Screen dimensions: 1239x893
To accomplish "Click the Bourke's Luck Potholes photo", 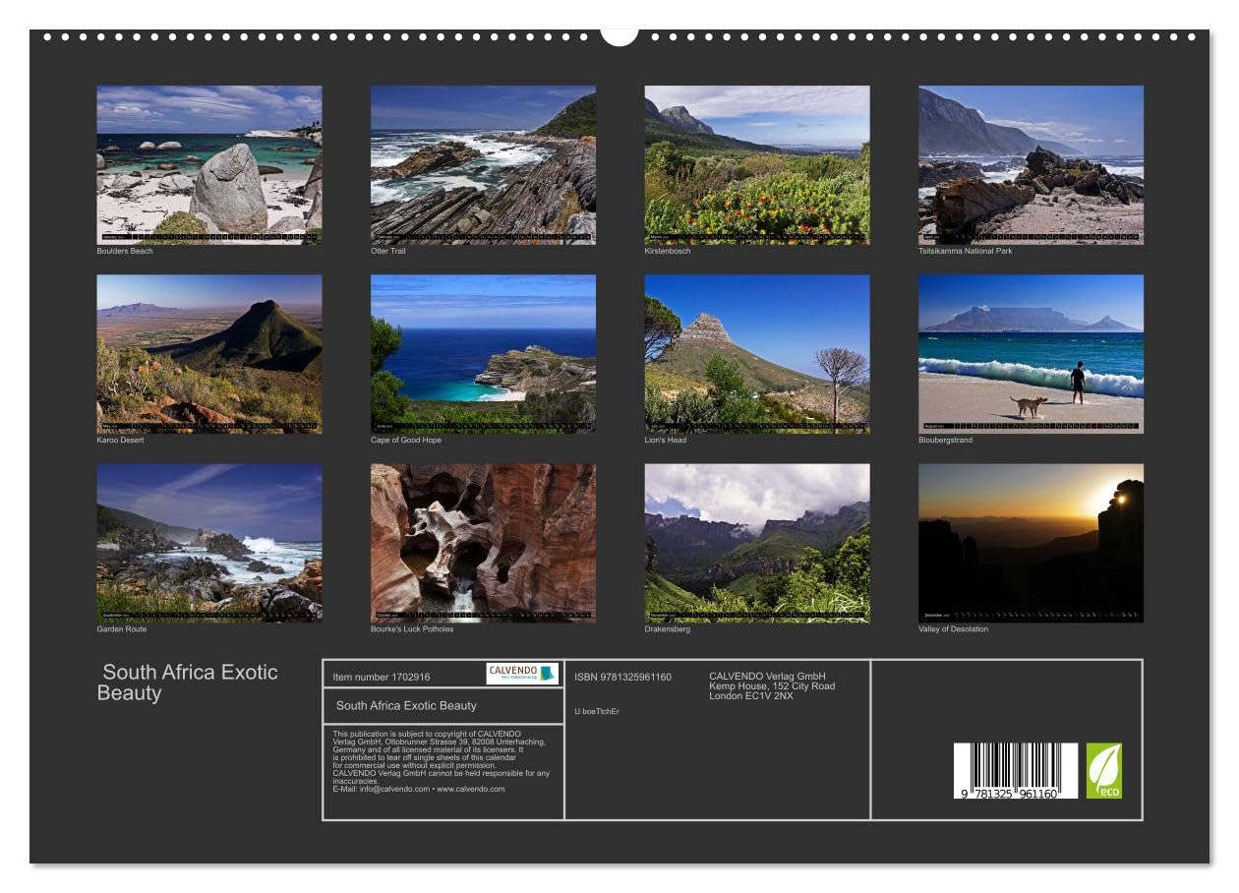I will click(483, 543).
